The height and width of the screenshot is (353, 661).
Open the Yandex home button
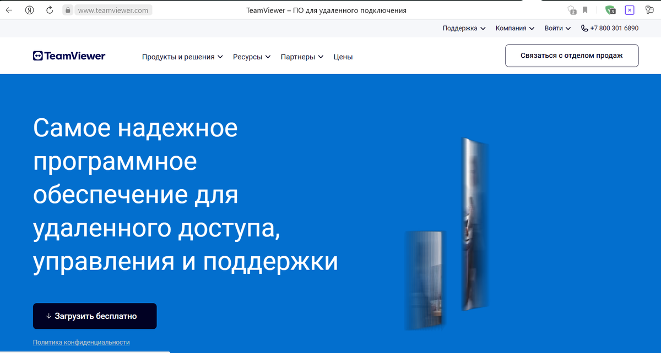pos(30,10)
